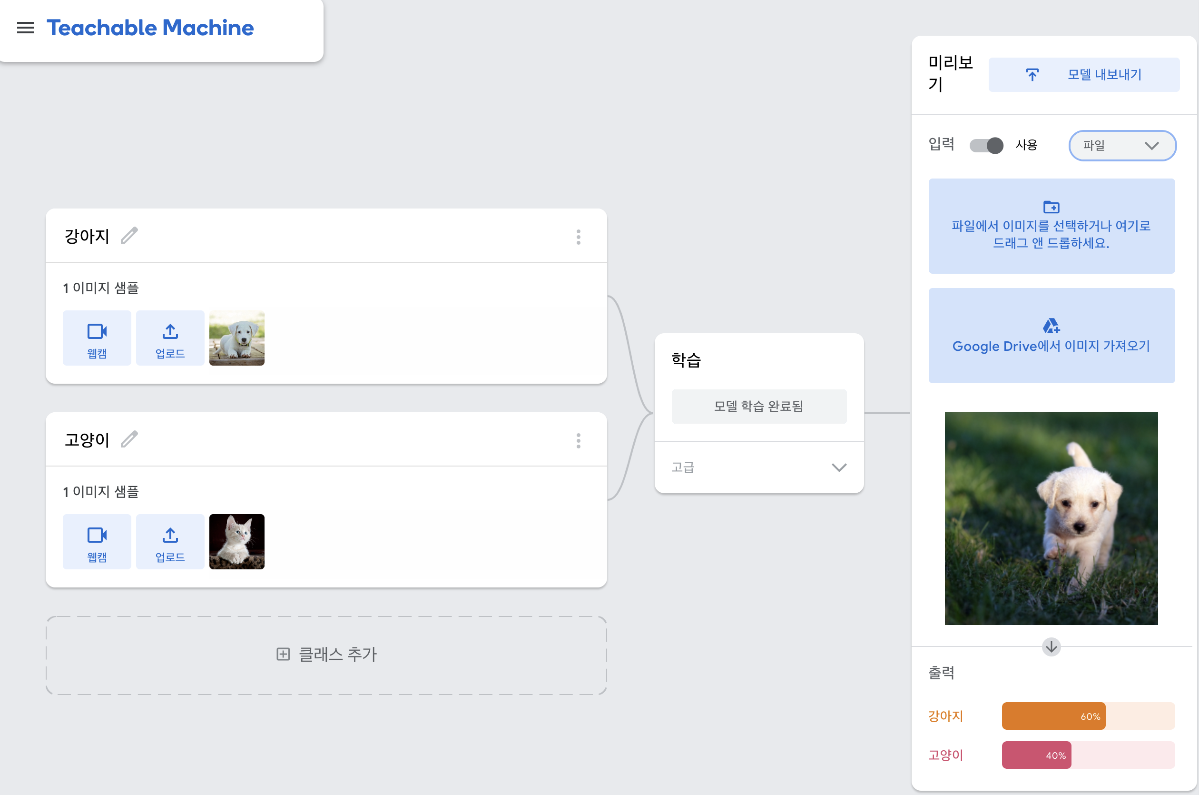Image resolution: width=1199 pixels, height=795 pixels.
Task: Open the hamburger menu next to Teachable Machine
Action: [x=25, y=28]
